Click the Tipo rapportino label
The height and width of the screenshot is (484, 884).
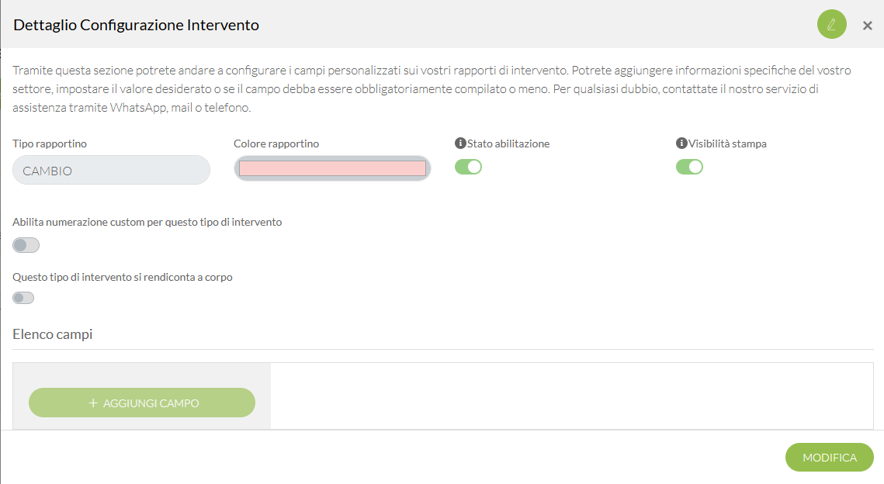(x=50, y=143)
